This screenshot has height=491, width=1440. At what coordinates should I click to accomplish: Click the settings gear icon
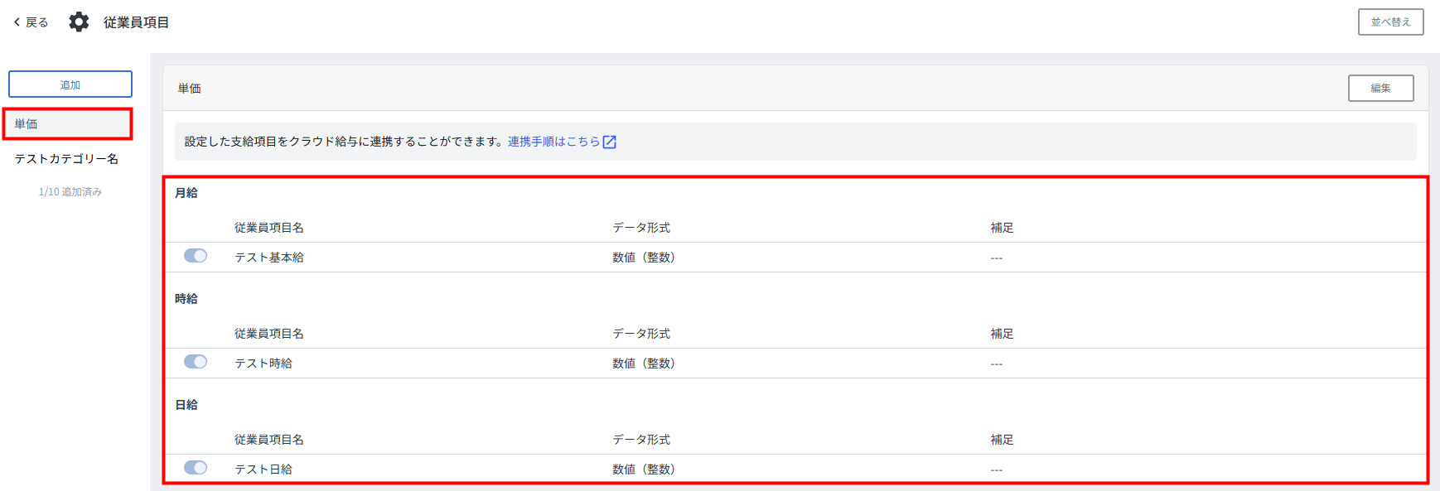coord(79,22)
